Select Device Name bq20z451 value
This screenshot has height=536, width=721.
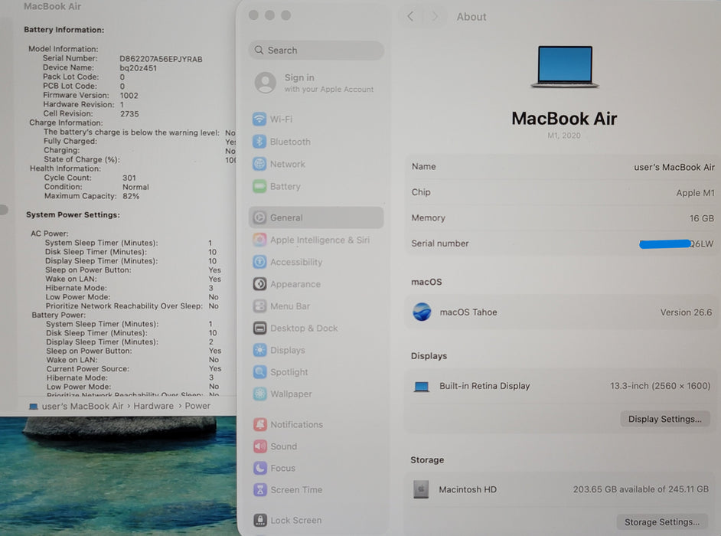click(x=138, y=68)
